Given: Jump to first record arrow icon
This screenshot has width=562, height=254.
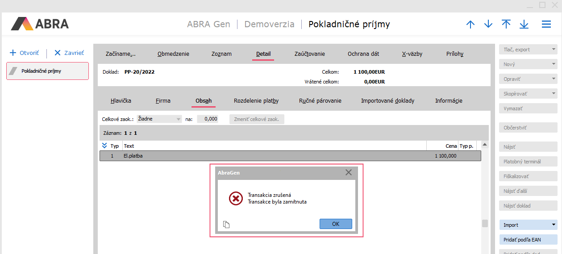Looking at the screenshot, I should click(x=506, y=25).
